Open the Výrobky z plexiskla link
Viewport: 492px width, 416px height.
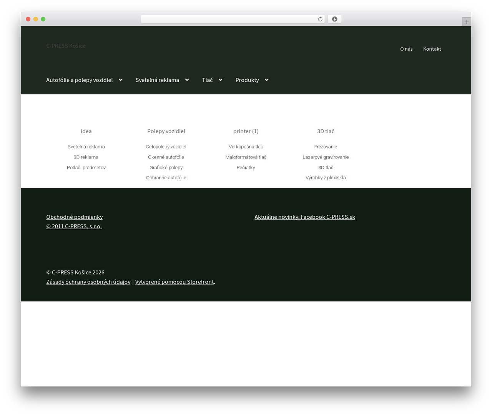click(x=326, y=178)
